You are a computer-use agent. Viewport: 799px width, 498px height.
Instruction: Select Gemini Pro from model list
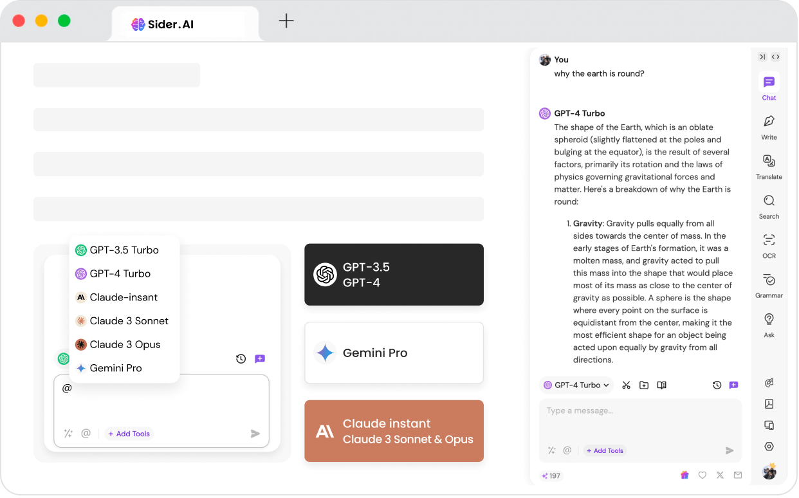[x=124, y=368]
